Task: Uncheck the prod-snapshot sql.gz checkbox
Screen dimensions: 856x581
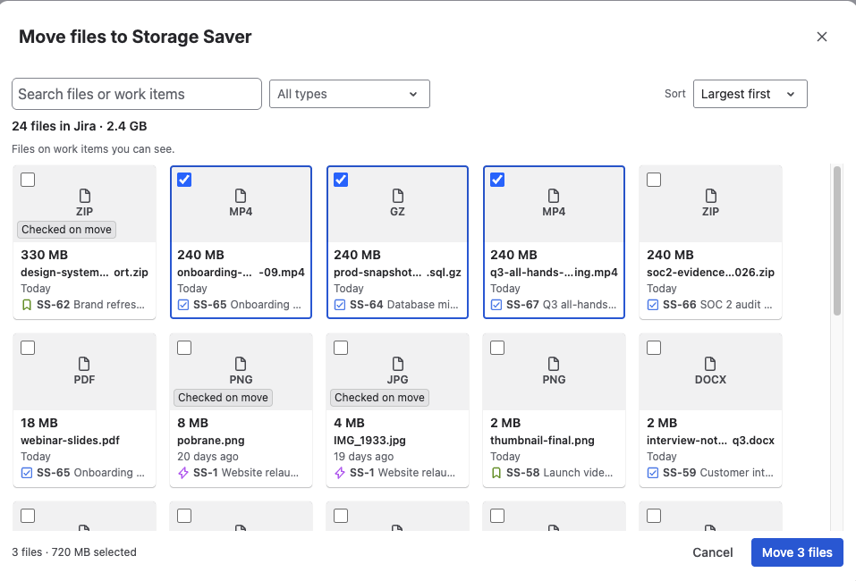Action: (341, 180)
